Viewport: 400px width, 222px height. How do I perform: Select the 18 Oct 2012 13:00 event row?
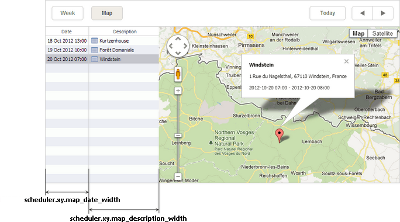[102, 41]
